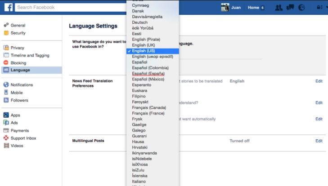Edit Multilingual Posts setting

pyautogui.click(x=319, y=141)
